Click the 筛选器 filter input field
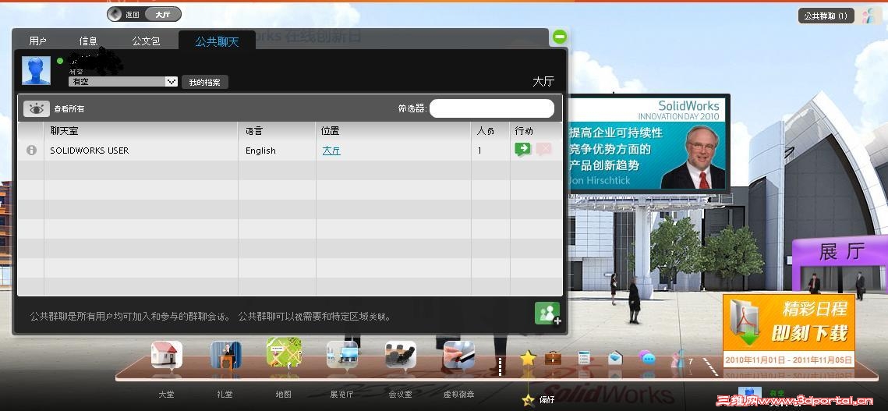 [x=492, y=108]
